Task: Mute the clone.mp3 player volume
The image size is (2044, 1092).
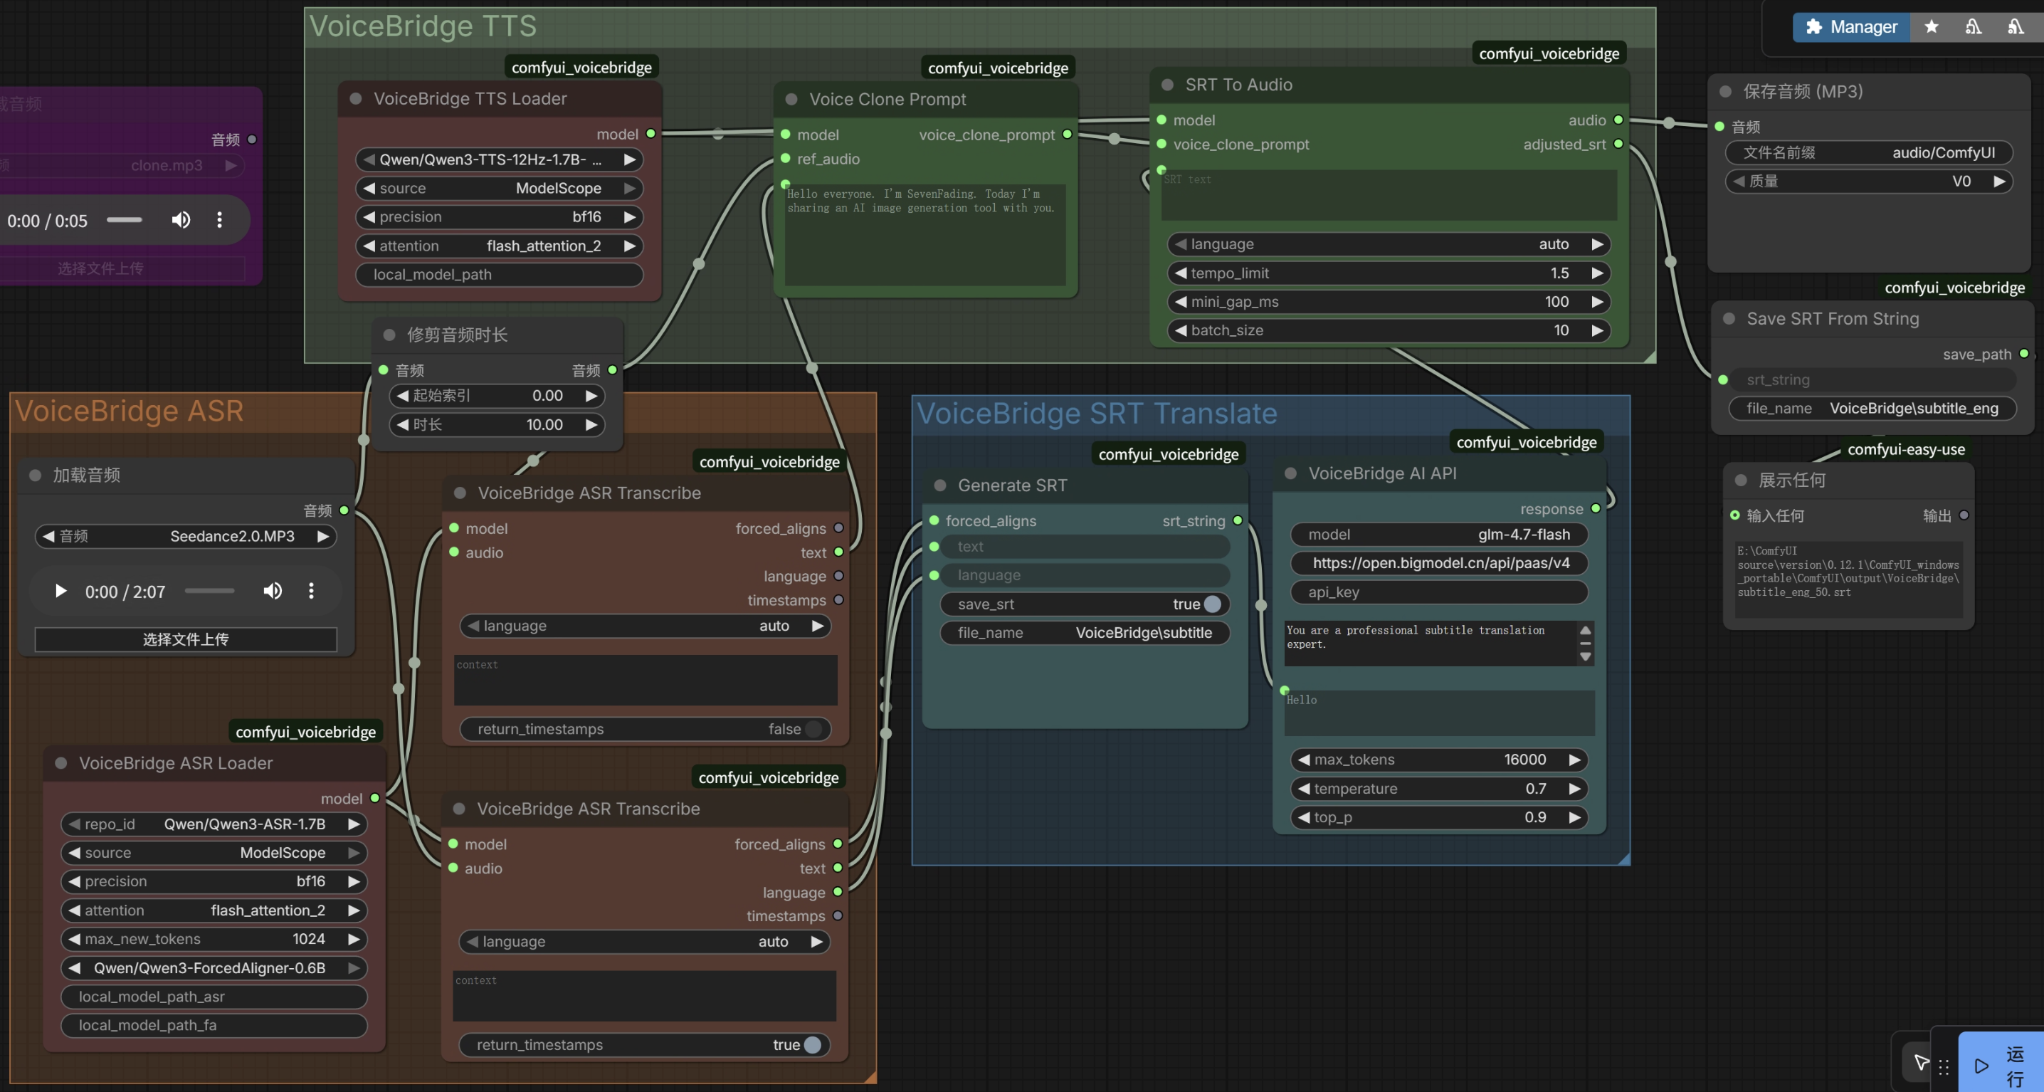Action: [181, 220]
